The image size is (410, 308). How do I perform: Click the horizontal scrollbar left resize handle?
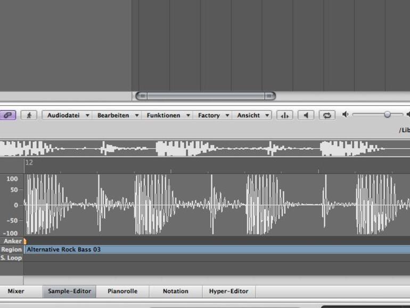142,96
